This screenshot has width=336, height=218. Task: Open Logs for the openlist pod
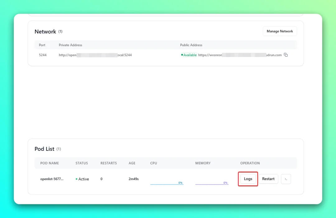click(x=248, y=179)
